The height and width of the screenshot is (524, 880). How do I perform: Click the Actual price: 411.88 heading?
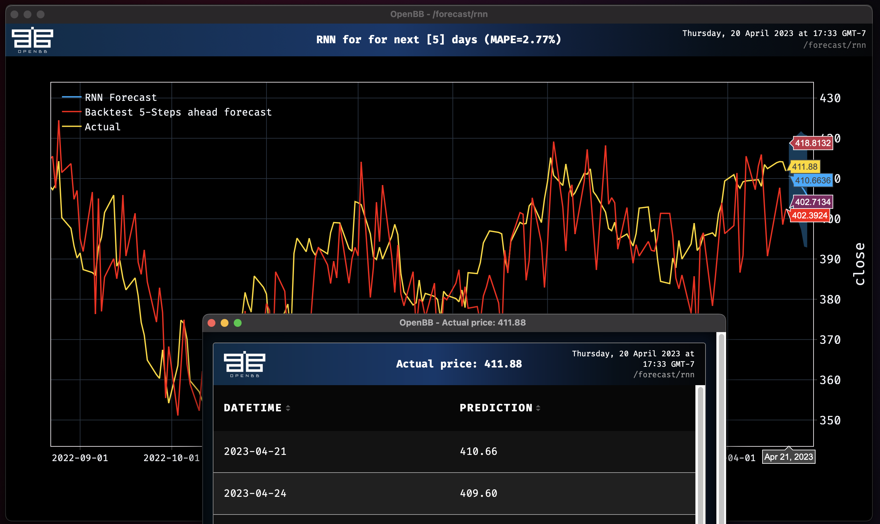pos(459,364)
